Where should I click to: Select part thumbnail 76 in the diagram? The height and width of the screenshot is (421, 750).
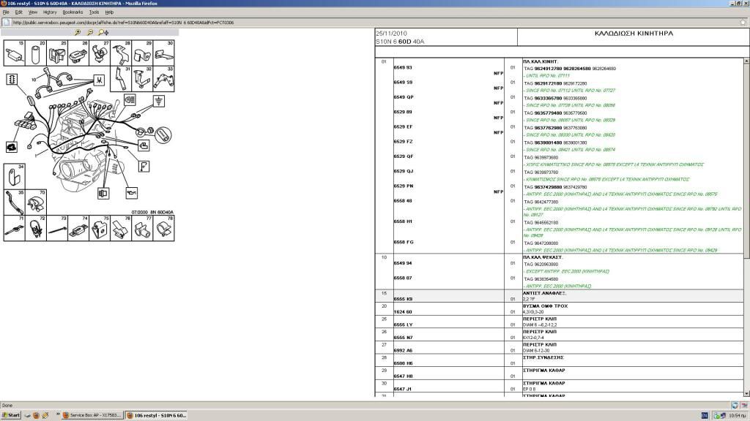point(121,228)
